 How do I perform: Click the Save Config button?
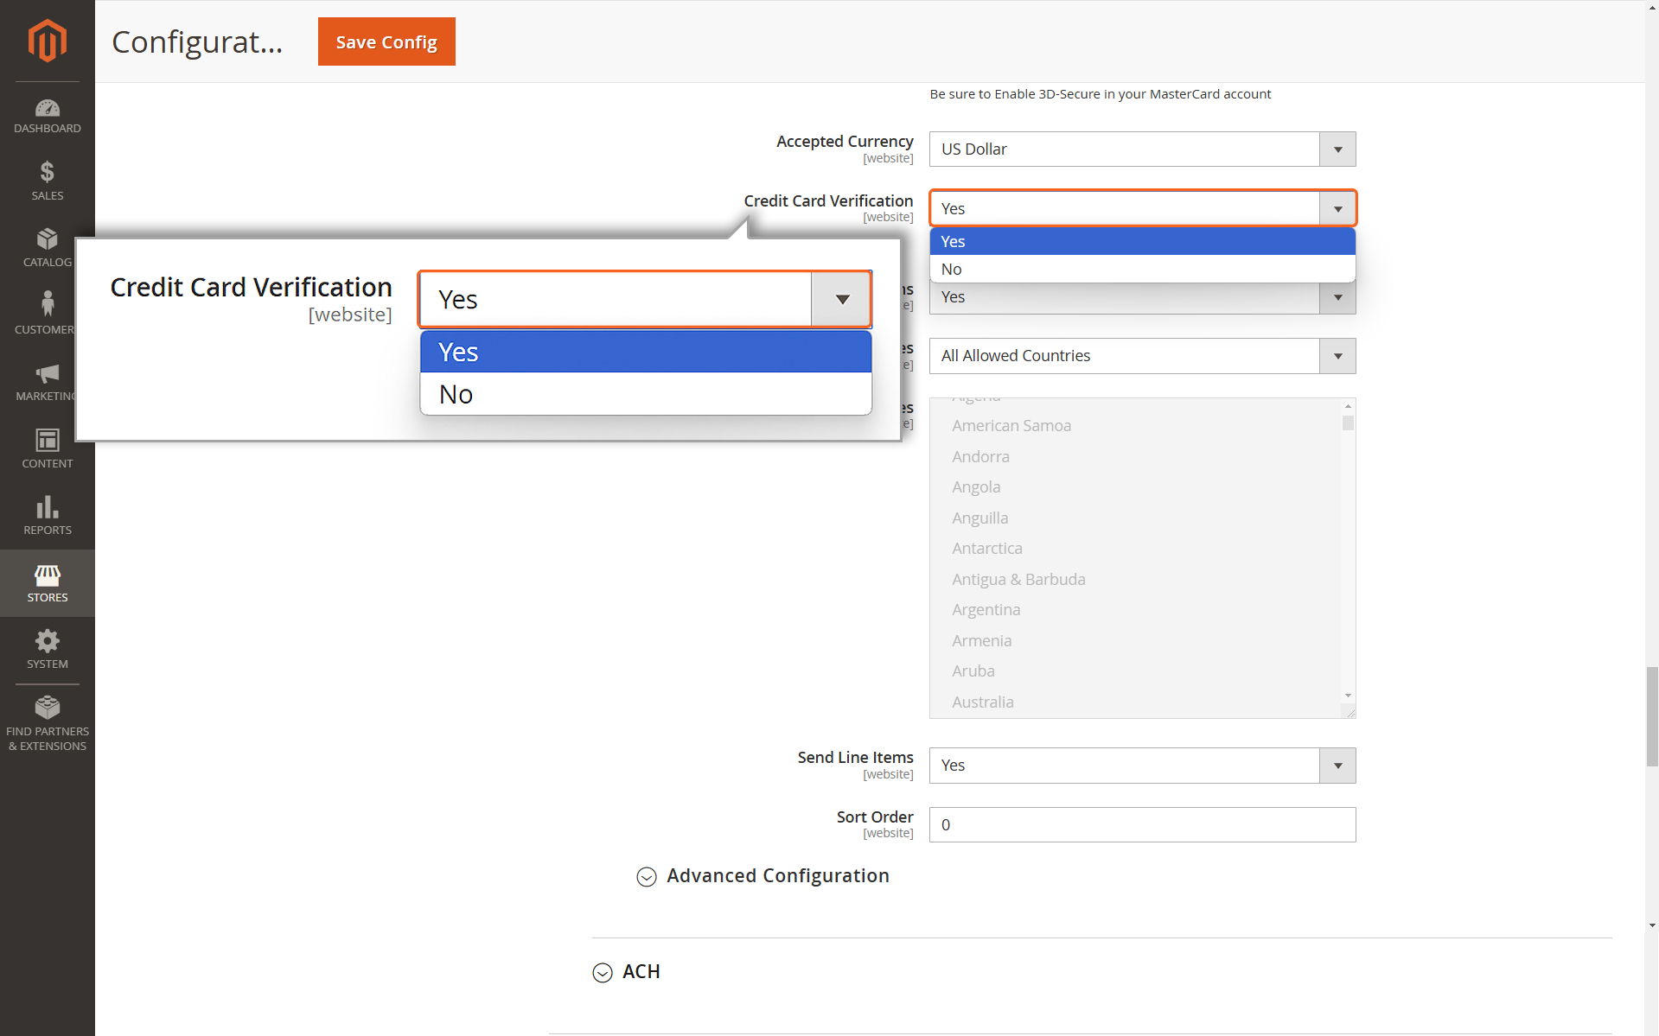[x=386, y=41]
